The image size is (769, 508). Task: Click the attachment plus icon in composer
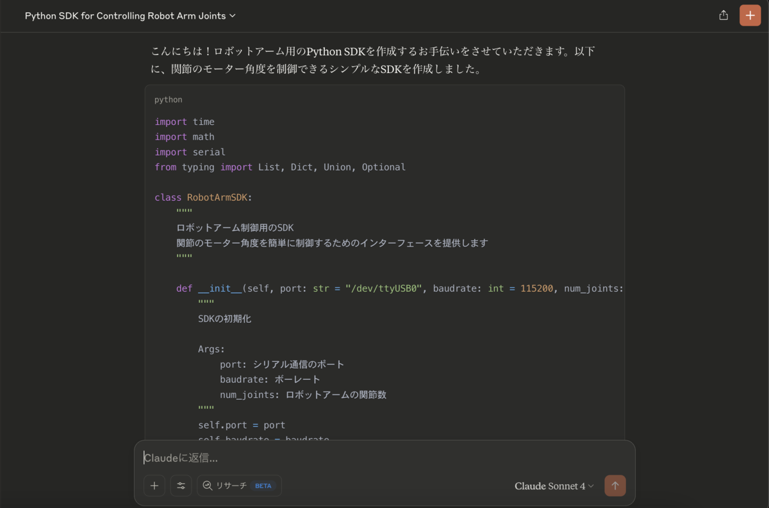point(154,486)
